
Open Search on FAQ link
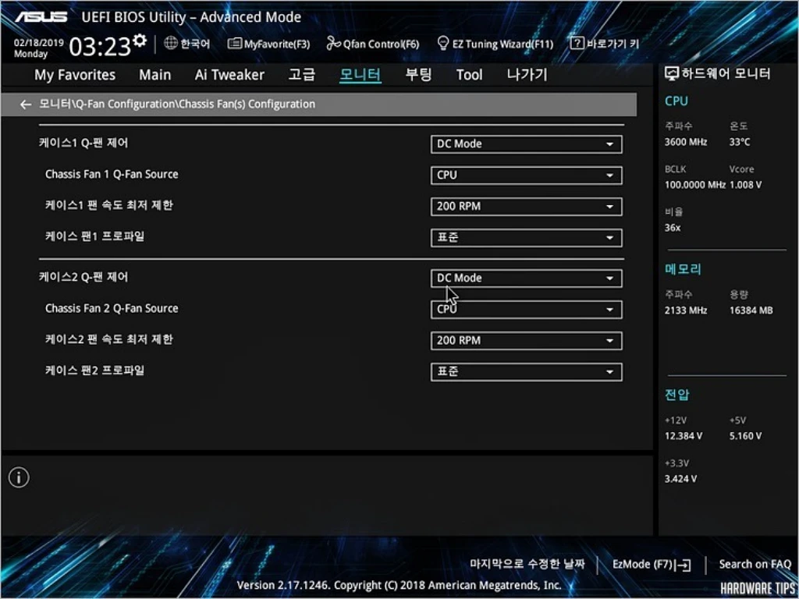(x=755, y=565)
